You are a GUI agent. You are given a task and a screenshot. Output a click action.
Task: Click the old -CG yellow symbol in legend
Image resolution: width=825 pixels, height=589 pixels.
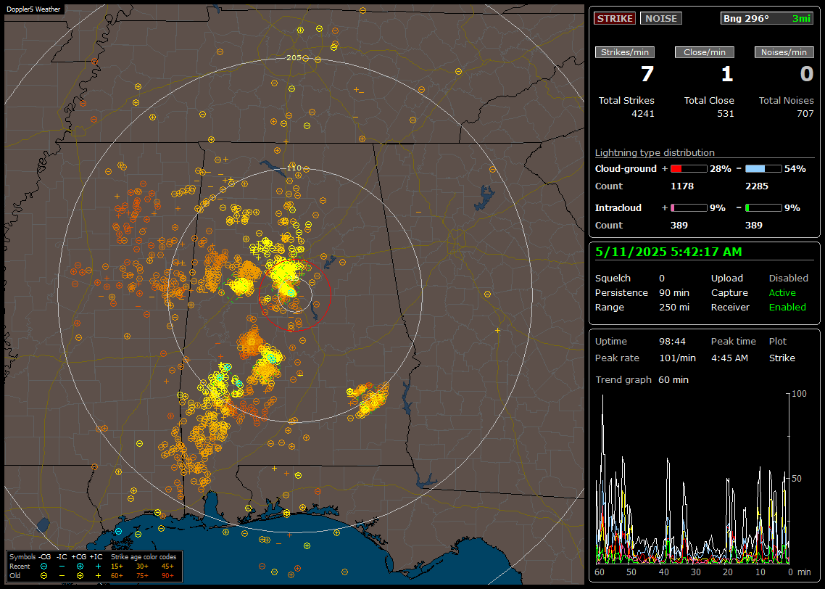(x=43, y=576)
